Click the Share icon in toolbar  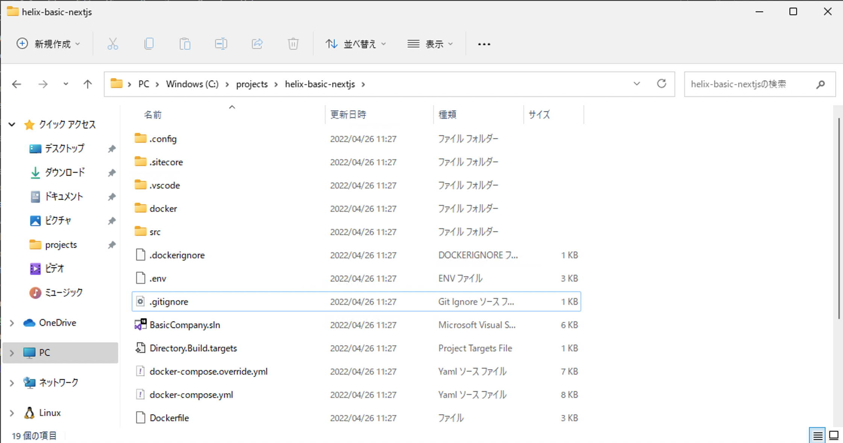coord(257,44)
